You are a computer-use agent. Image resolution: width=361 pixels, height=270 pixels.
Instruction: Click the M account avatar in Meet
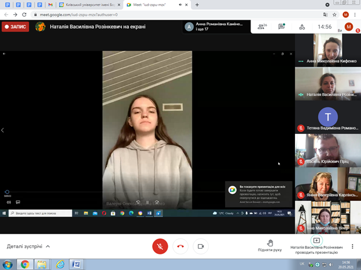[349, 27]
